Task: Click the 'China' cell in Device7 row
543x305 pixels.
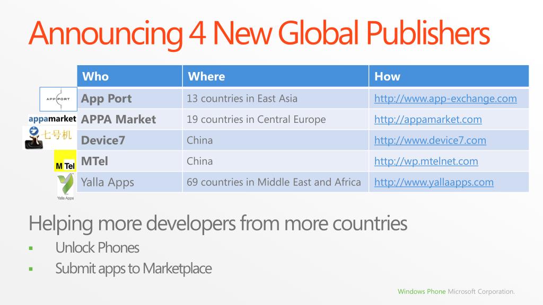Action: tap(276, 140)
